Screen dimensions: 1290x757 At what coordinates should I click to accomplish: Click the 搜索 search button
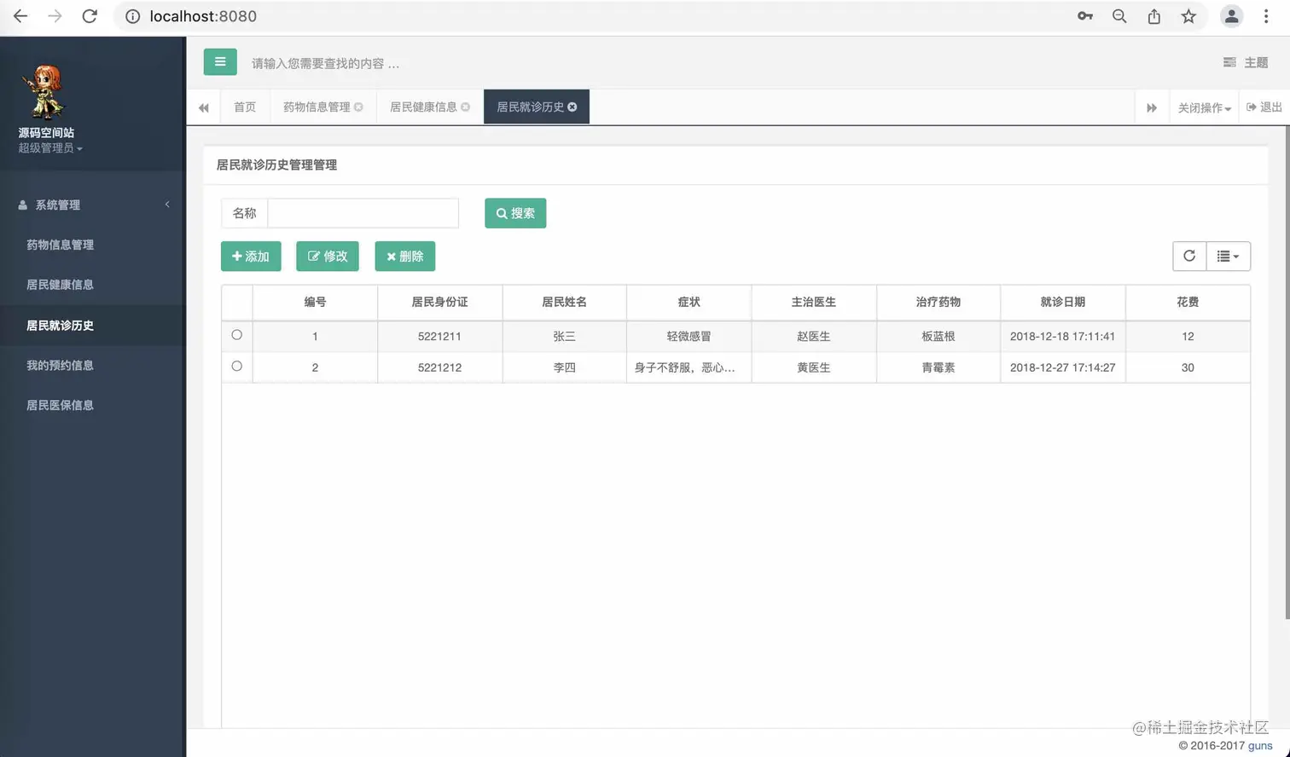[515, 213]
